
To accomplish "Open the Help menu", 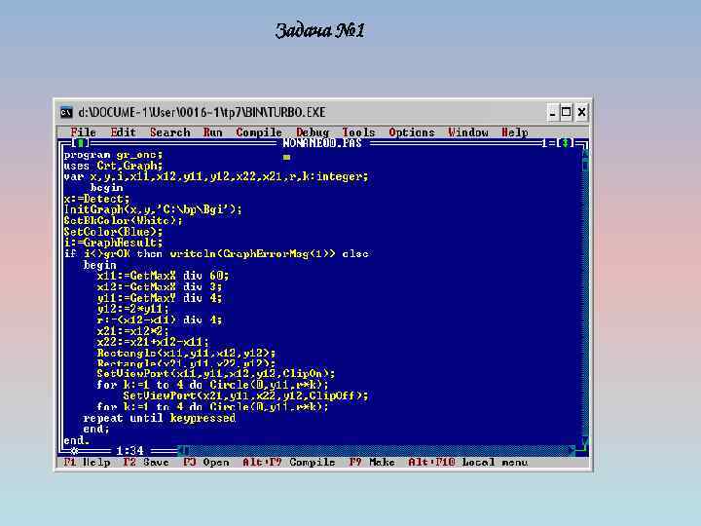I will [x=515, y=132].
